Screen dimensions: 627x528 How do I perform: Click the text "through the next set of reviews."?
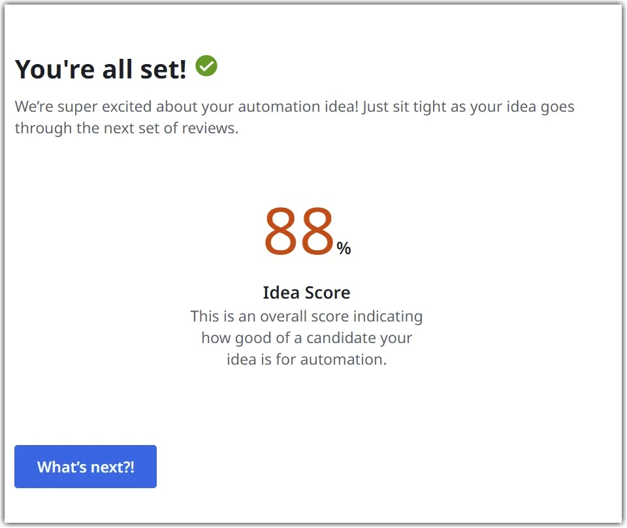pos(127,128)
